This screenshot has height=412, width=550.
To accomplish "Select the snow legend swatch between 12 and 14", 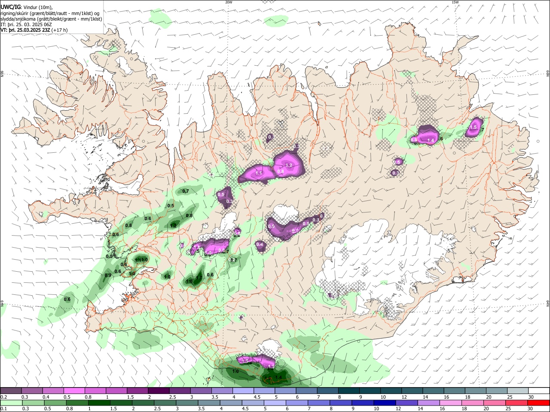I will [x=412, y=391].
